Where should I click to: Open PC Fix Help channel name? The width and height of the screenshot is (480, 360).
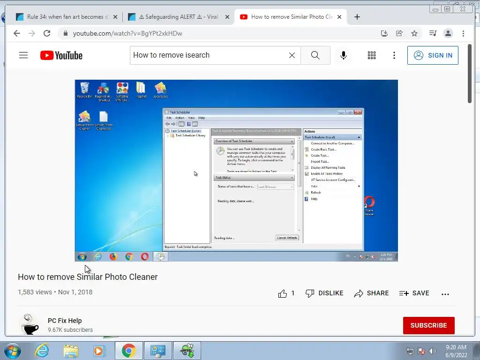(65, 321)
